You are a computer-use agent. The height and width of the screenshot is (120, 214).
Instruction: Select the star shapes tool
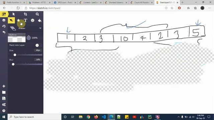pos(18,20)
